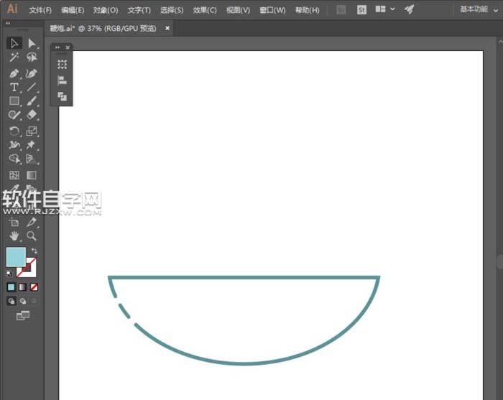Select the Rotate tool
503x400 pixels.
click(x=14, y=131)
